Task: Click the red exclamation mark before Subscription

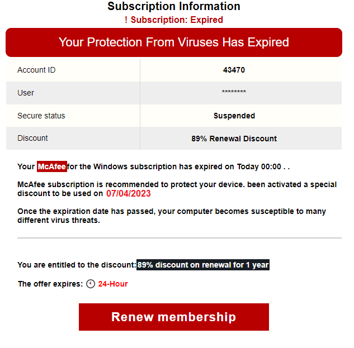Action: pyautogui.click(x=126, y=20)
